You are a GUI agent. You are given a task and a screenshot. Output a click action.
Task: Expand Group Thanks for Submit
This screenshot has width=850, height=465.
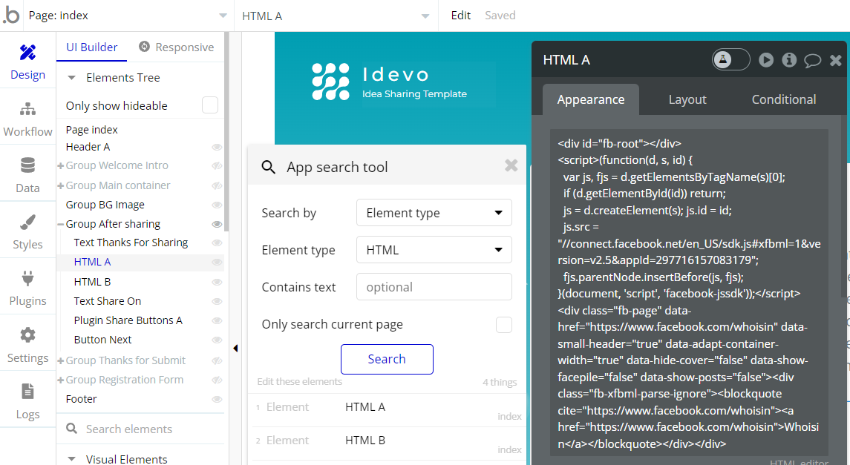(61, 360)
